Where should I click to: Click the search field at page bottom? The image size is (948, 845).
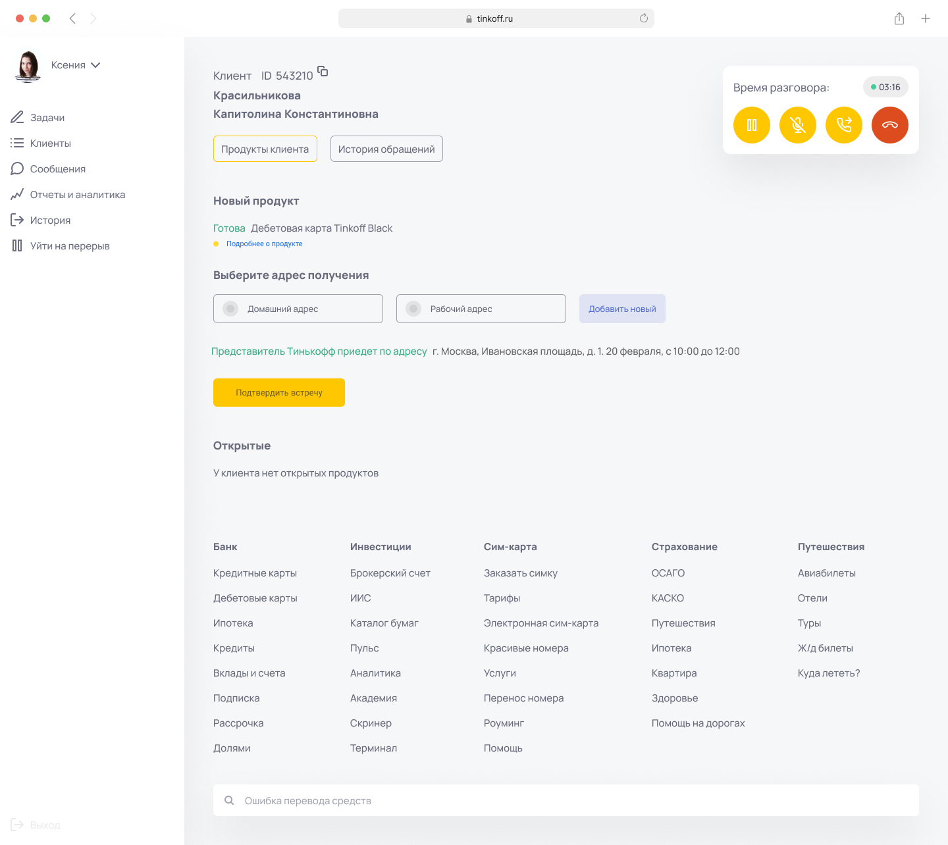[x=566, y=800]
